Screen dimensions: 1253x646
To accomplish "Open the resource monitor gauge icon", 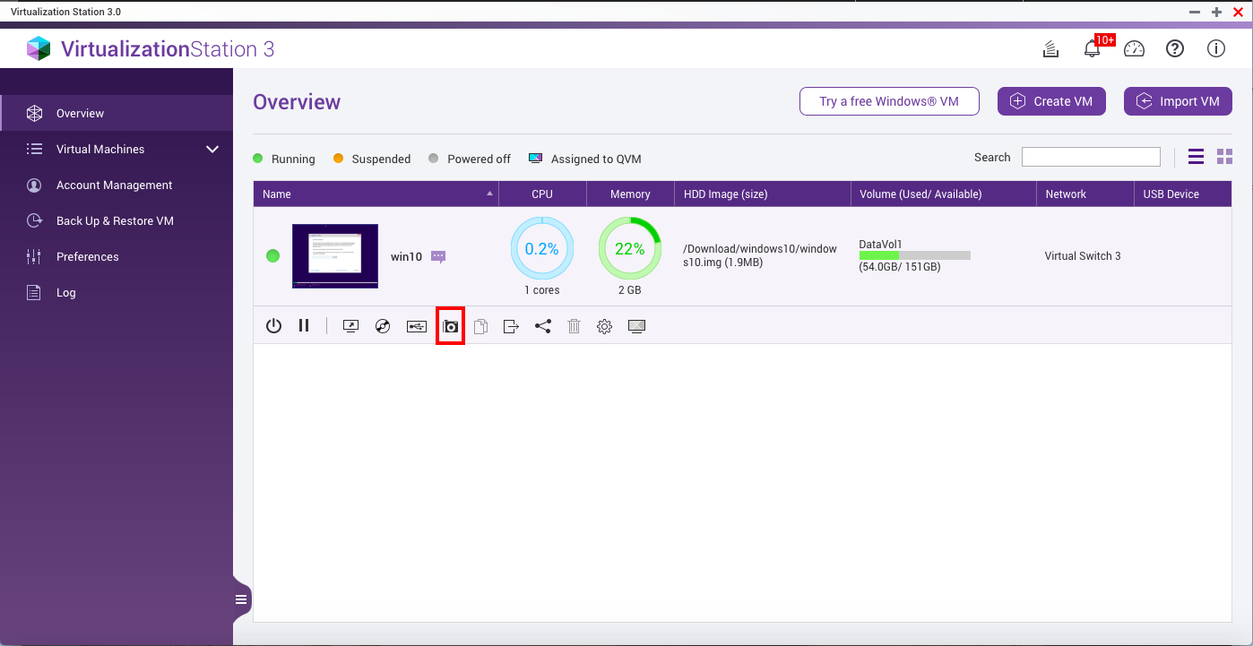I will point(1134,49).
